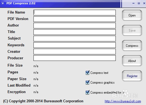Click into the Author field
This screenshot has width=146, height=105.
tap(74, 25)
